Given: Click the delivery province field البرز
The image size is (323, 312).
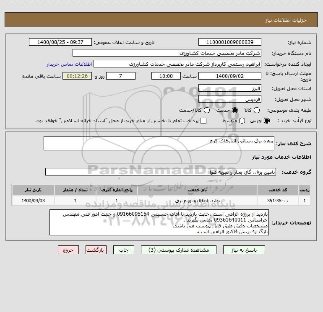Looking at the screenshot, I should point(230,88).
